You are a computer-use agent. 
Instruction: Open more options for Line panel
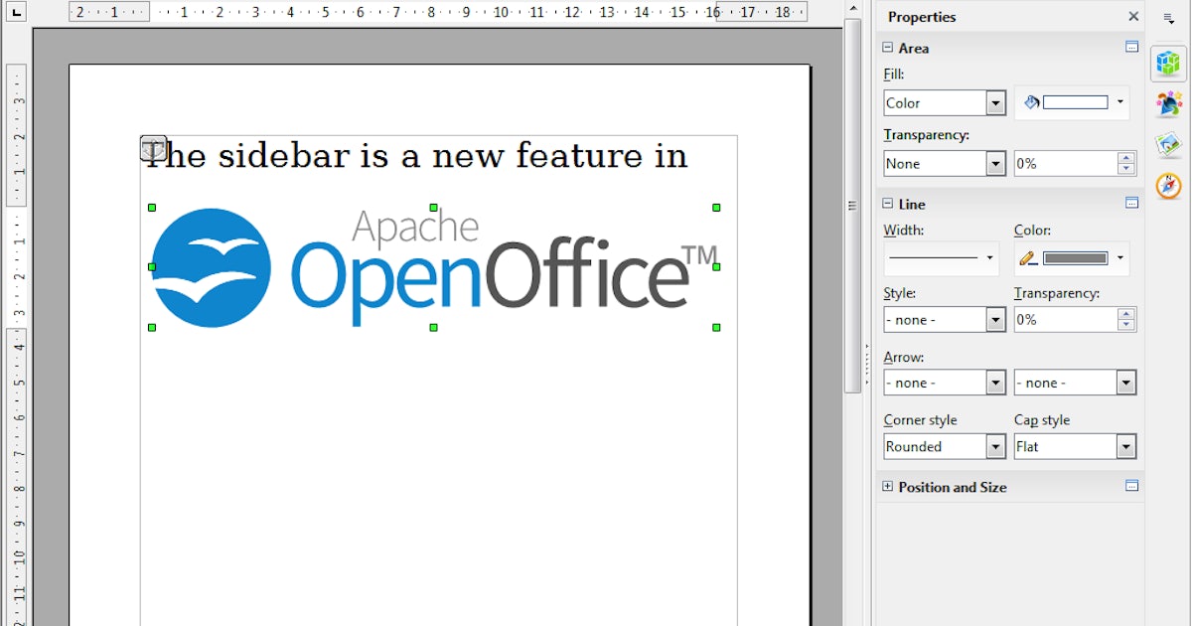click(x=1131, y=203)
